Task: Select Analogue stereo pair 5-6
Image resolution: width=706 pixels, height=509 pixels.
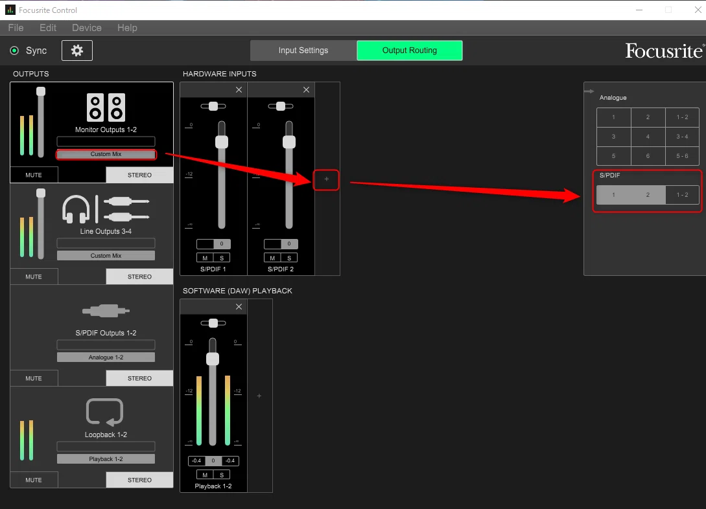Action: (x=682, y=156)
